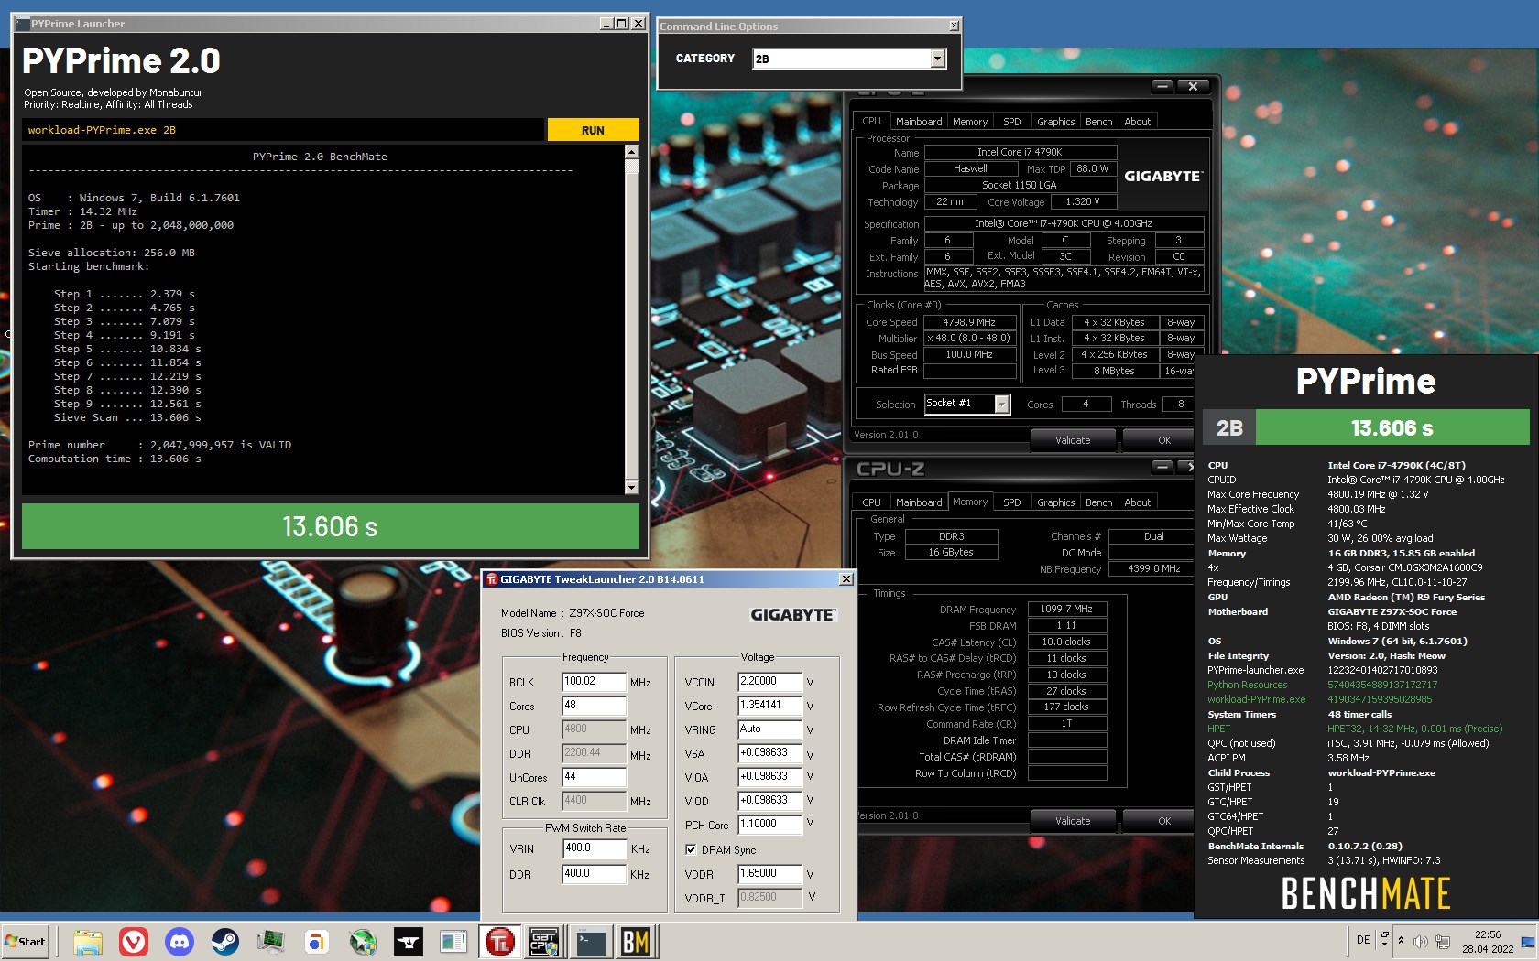Viewport: 1539px width, 961px height.
Task: Click the PYPrime Launcher title bar icon
Action: [23, 24]
